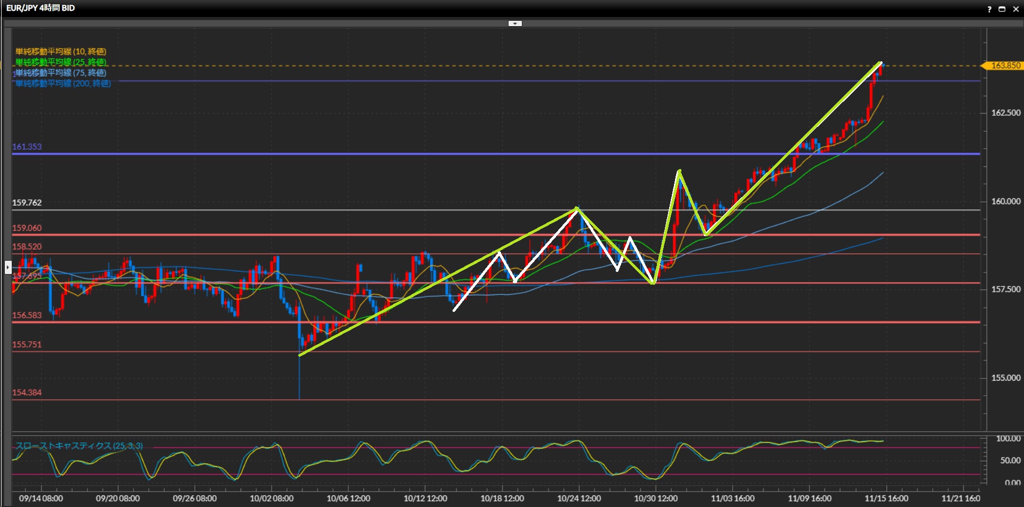Select the 25-period moving average label
Screen dimensions: 1024x507
coord(61,62)
